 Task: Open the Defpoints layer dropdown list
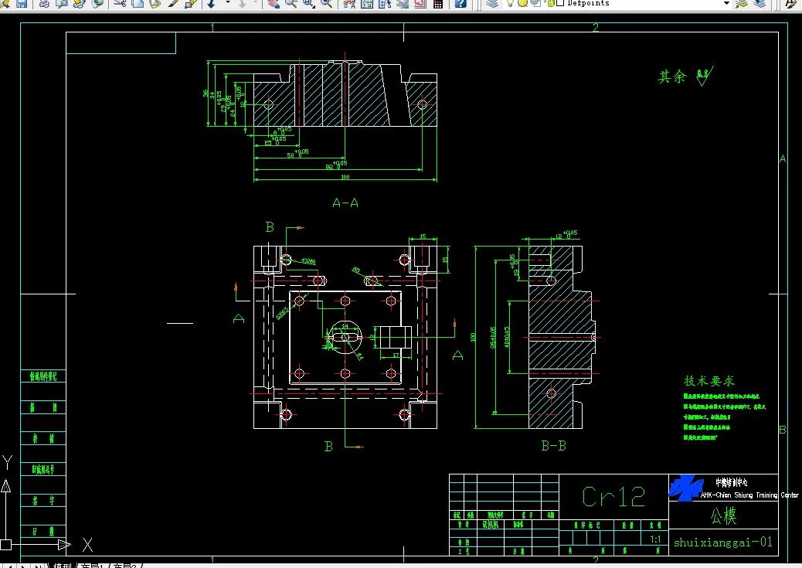pyautogui.click(x=726, y=3)
